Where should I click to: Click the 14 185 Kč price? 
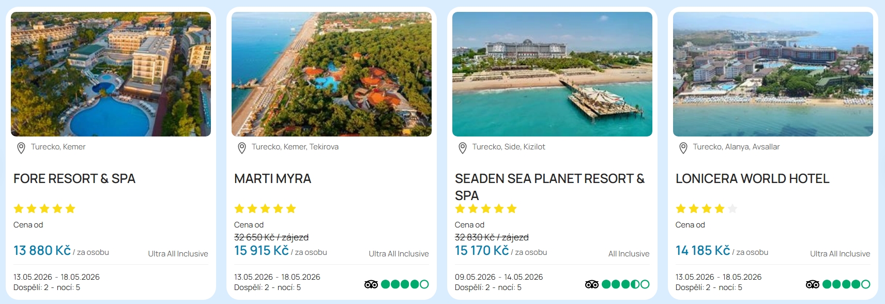pos(703,251)
